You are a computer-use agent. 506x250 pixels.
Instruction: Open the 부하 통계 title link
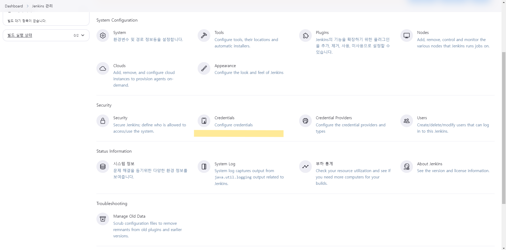tap(324, 164)
